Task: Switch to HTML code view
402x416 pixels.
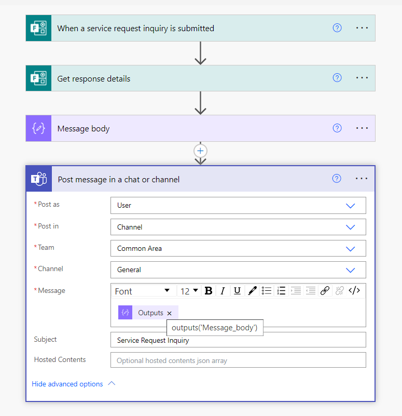Action: click(x=354, y=291)
